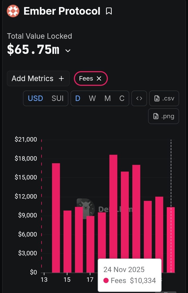Screen dimensions: 188x293
Task: Click the $12,000 y-axis label
Action: tap(26, 196)
